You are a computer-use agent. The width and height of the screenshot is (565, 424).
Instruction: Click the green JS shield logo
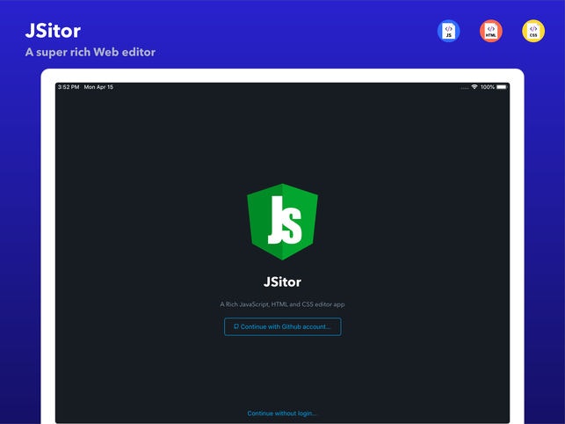pyautogui.click(x=283, y=222)
